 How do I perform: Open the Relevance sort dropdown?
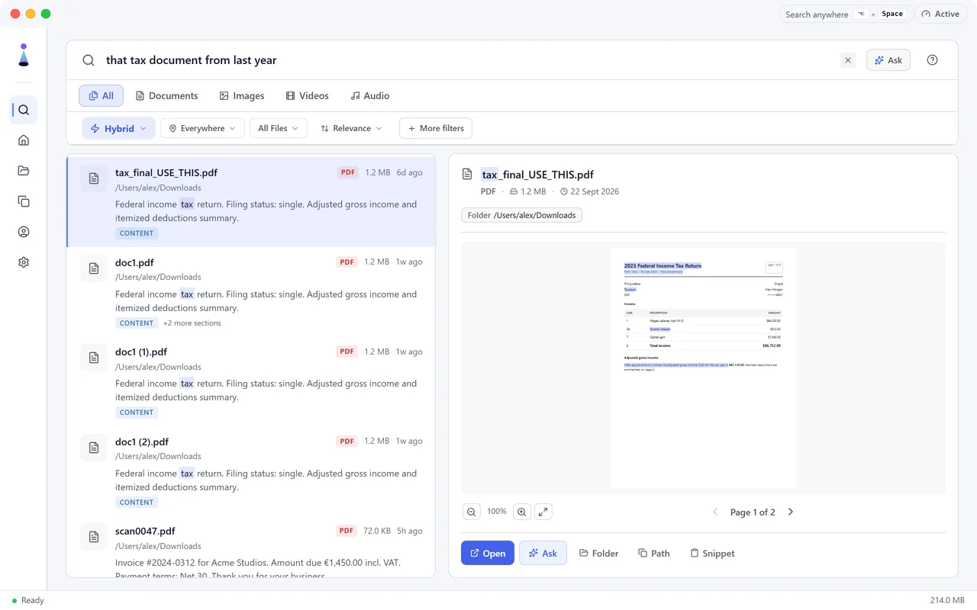pos(351,128)
